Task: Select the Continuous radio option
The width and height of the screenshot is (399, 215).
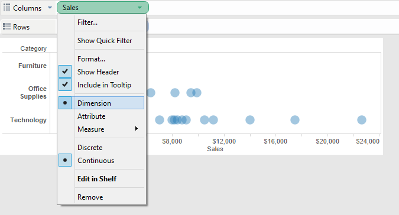Action: coord(65,160)
